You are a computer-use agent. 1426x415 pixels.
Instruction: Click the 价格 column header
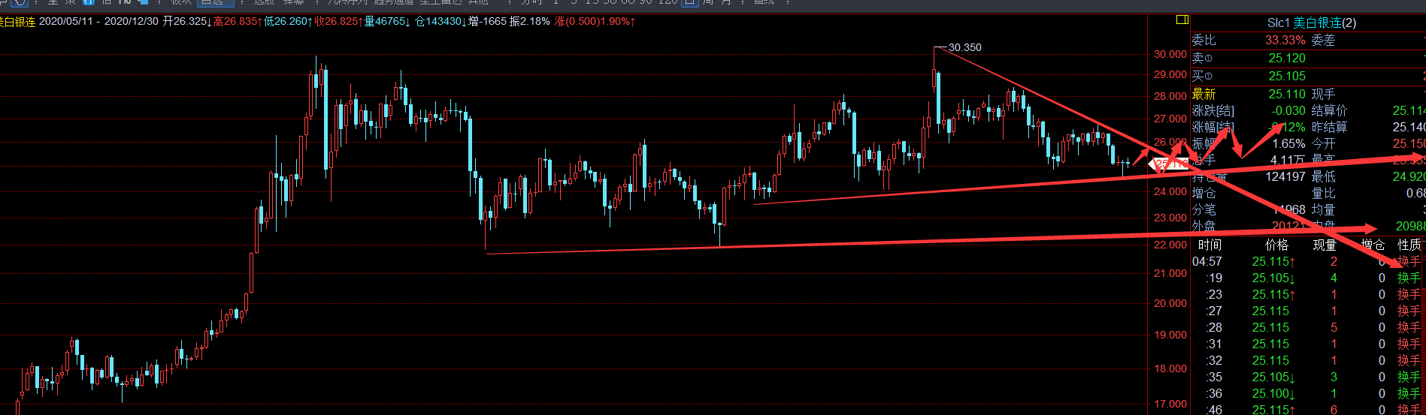[x=1276, y=245]
